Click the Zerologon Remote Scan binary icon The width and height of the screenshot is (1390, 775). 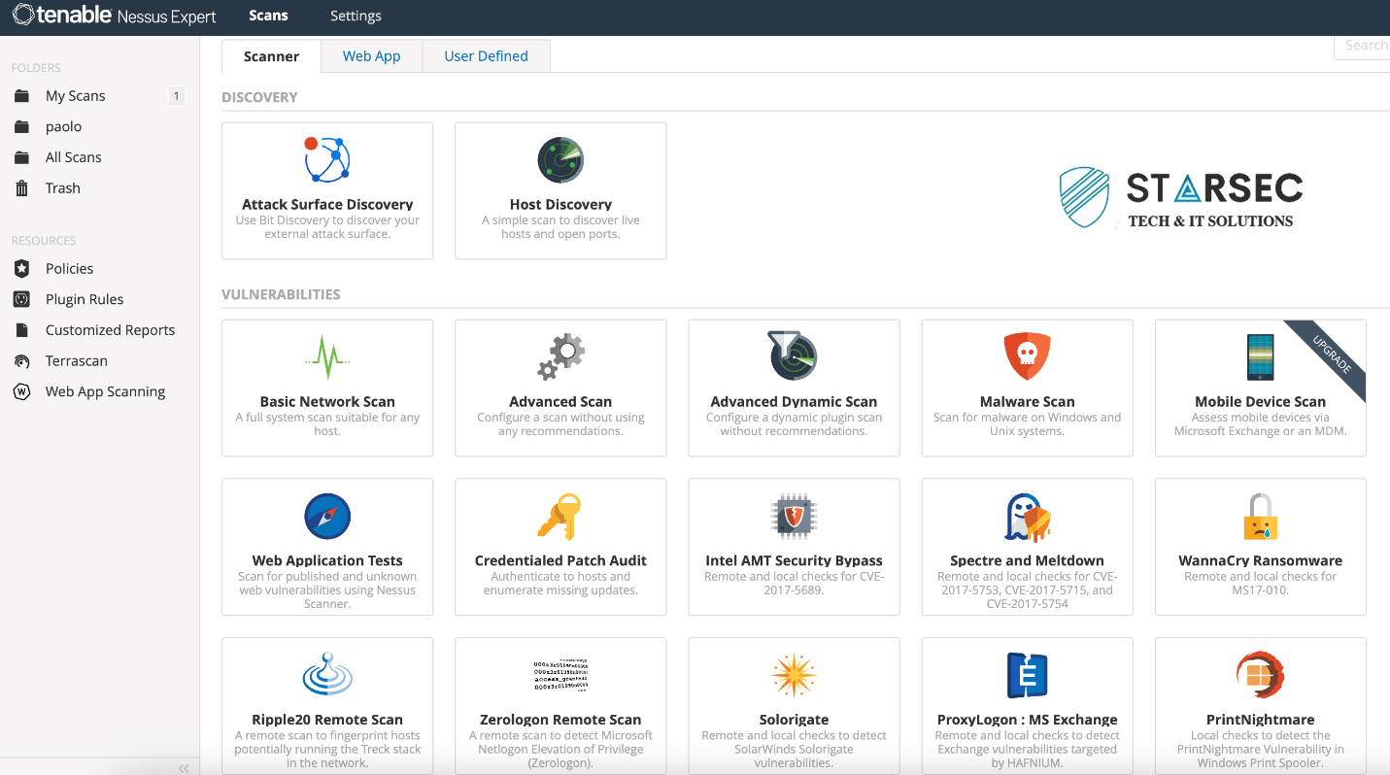(560, 674)
